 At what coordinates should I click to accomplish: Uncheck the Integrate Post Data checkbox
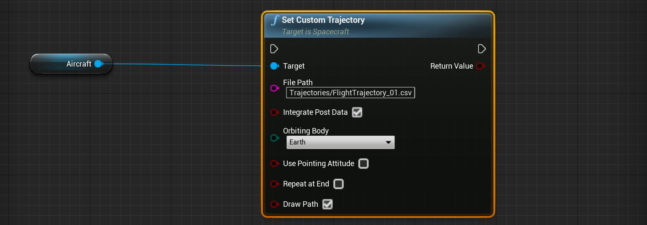click(357, 112)
